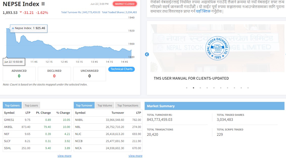Click the NEF symbol in Top Gainers

7,134
